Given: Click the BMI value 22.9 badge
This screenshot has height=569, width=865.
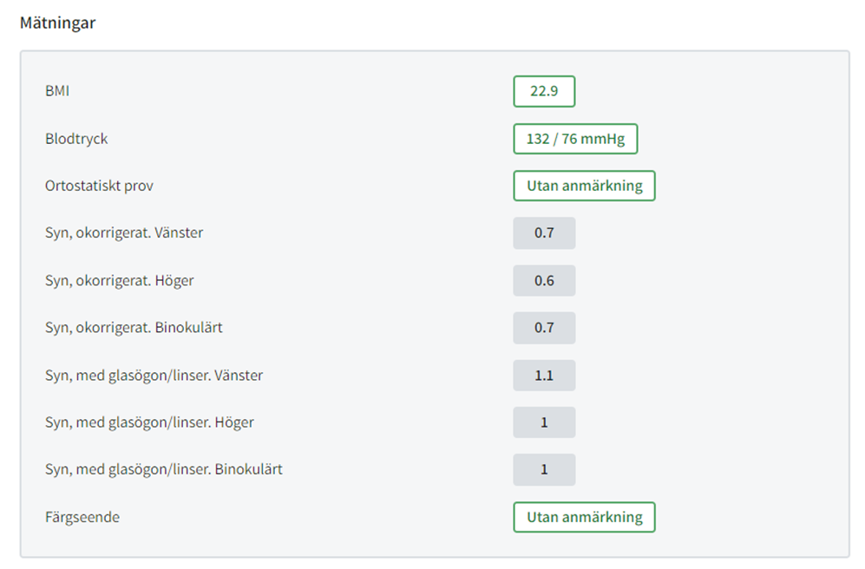Looking at the screenshot, I should pyautogui.click(x=544, y=91).
